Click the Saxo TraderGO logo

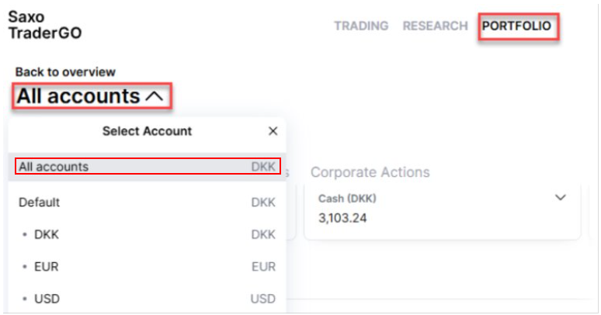pyautogui.click(x=44, y=25)
